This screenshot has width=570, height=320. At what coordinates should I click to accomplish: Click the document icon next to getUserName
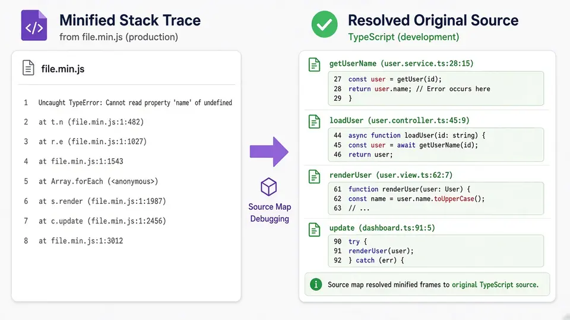(314, 65)
